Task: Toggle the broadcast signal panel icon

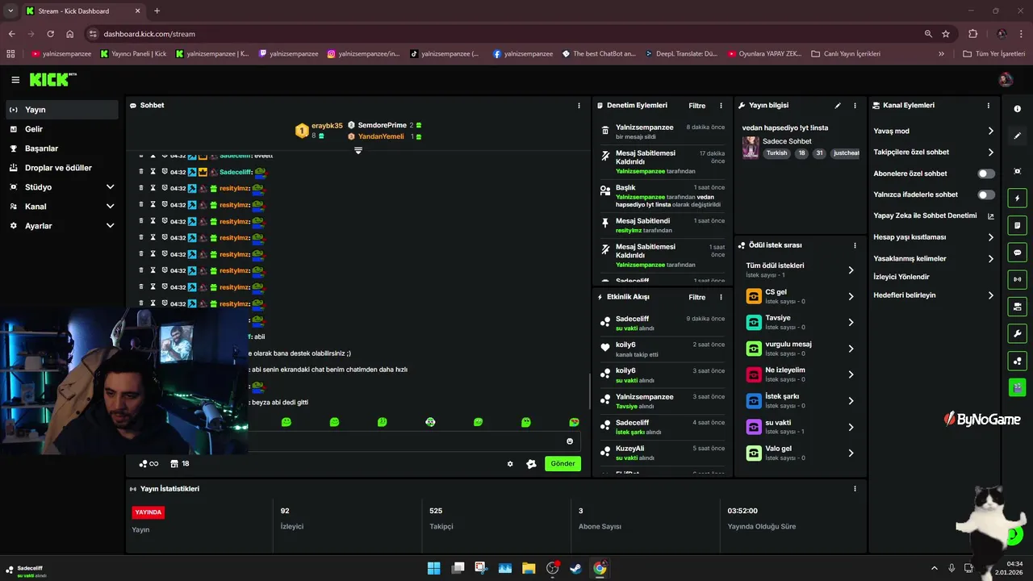Action: click(x=1017, y=279)
